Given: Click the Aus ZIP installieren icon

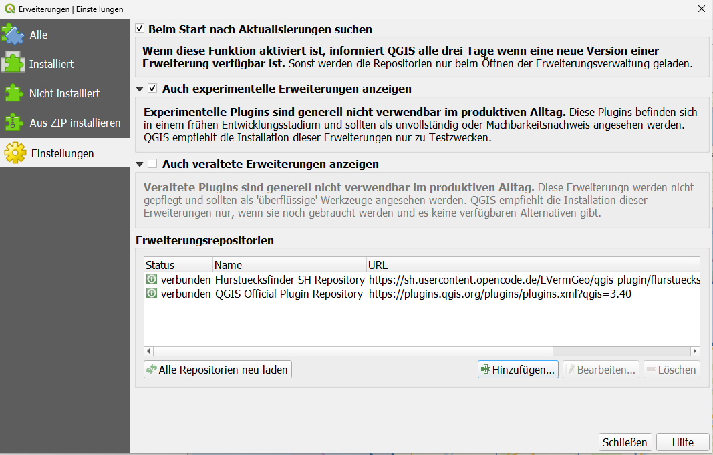Looking at the screenshot, I should (13, 123).
